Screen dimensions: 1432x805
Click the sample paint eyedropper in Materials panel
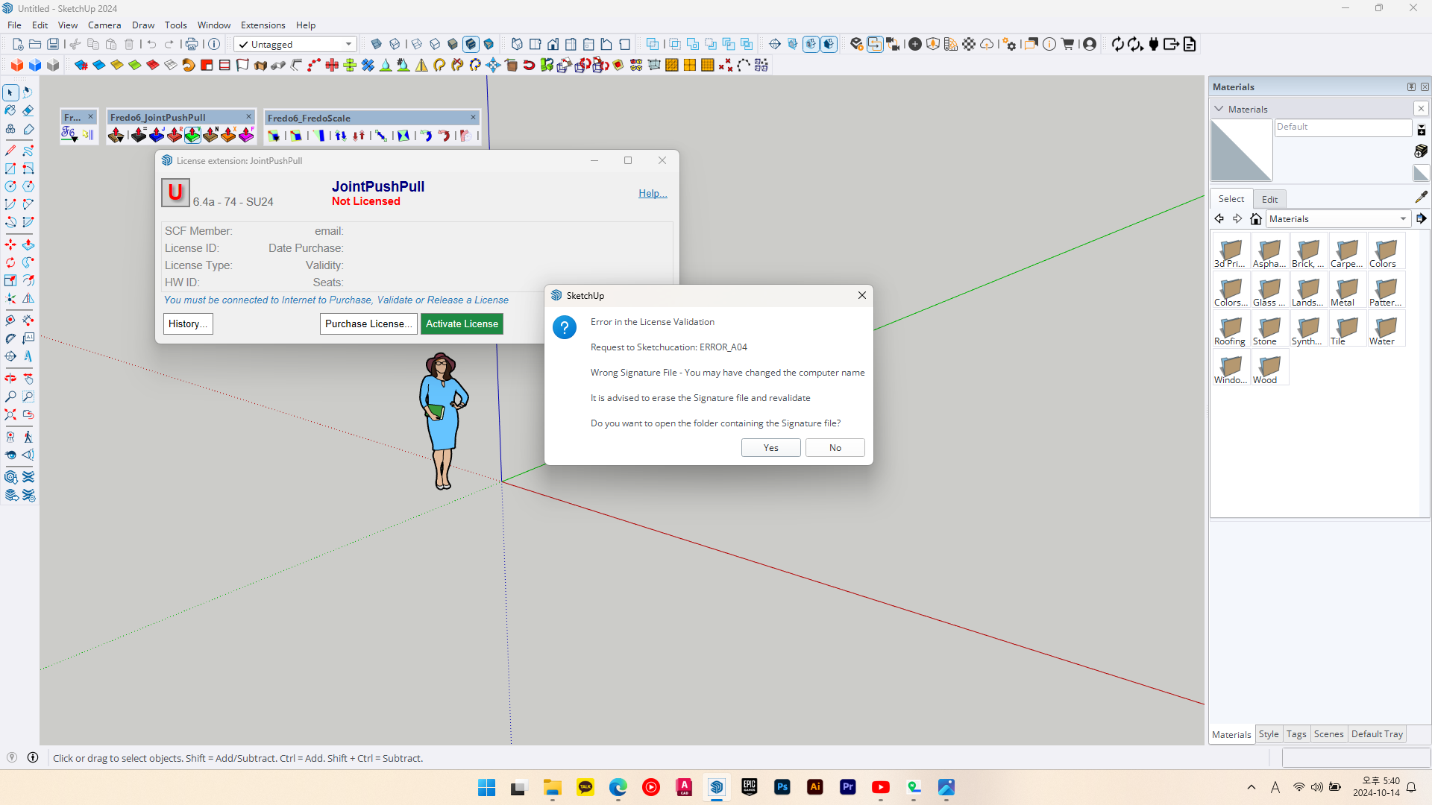click(1422, 197)
